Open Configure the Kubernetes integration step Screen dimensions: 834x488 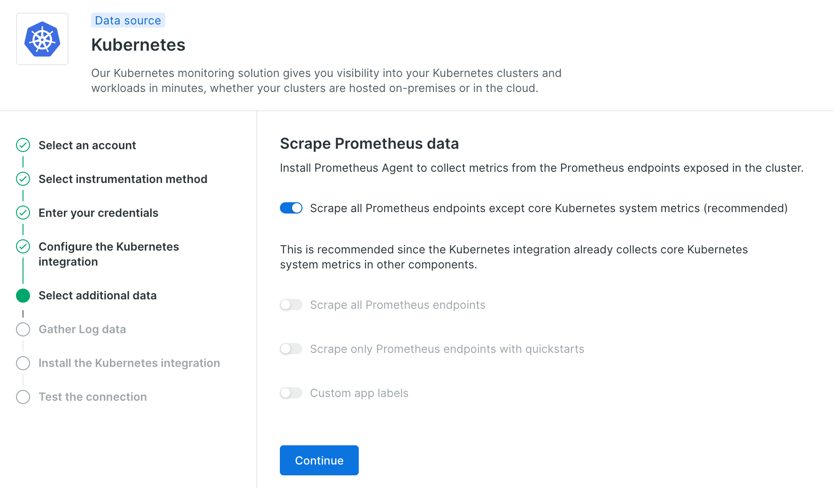pos(109,254)
